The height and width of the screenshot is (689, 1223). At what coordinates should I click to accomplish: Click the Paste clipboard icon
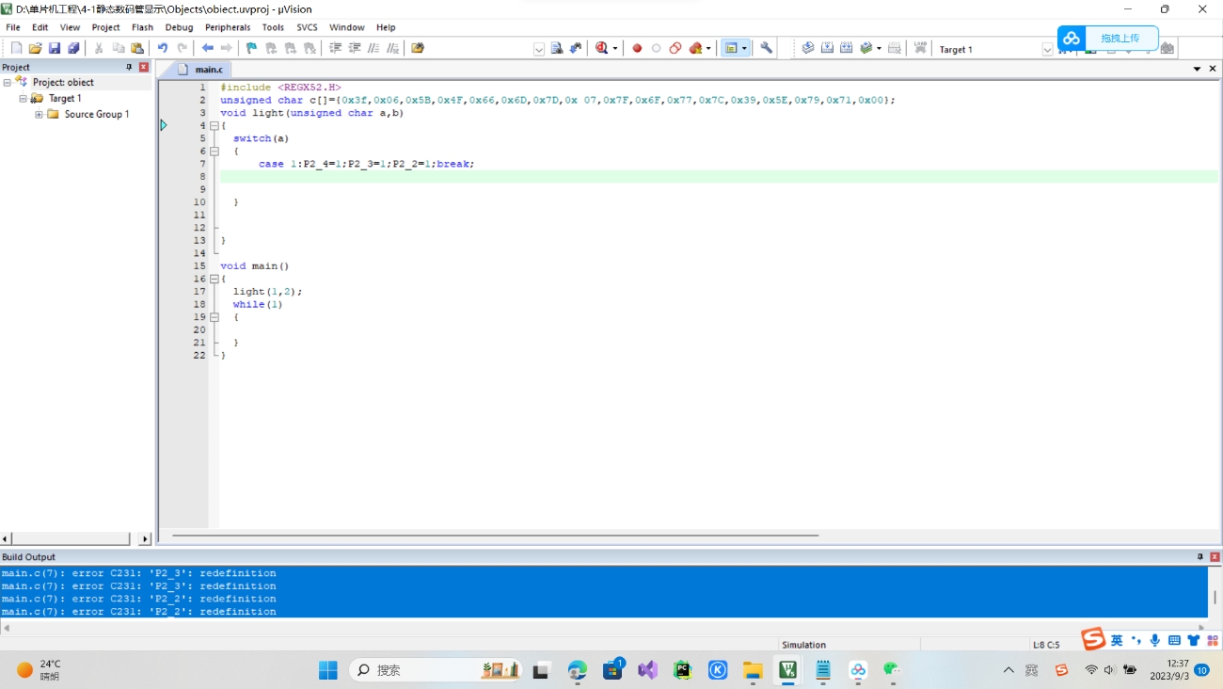coord(137,48)
